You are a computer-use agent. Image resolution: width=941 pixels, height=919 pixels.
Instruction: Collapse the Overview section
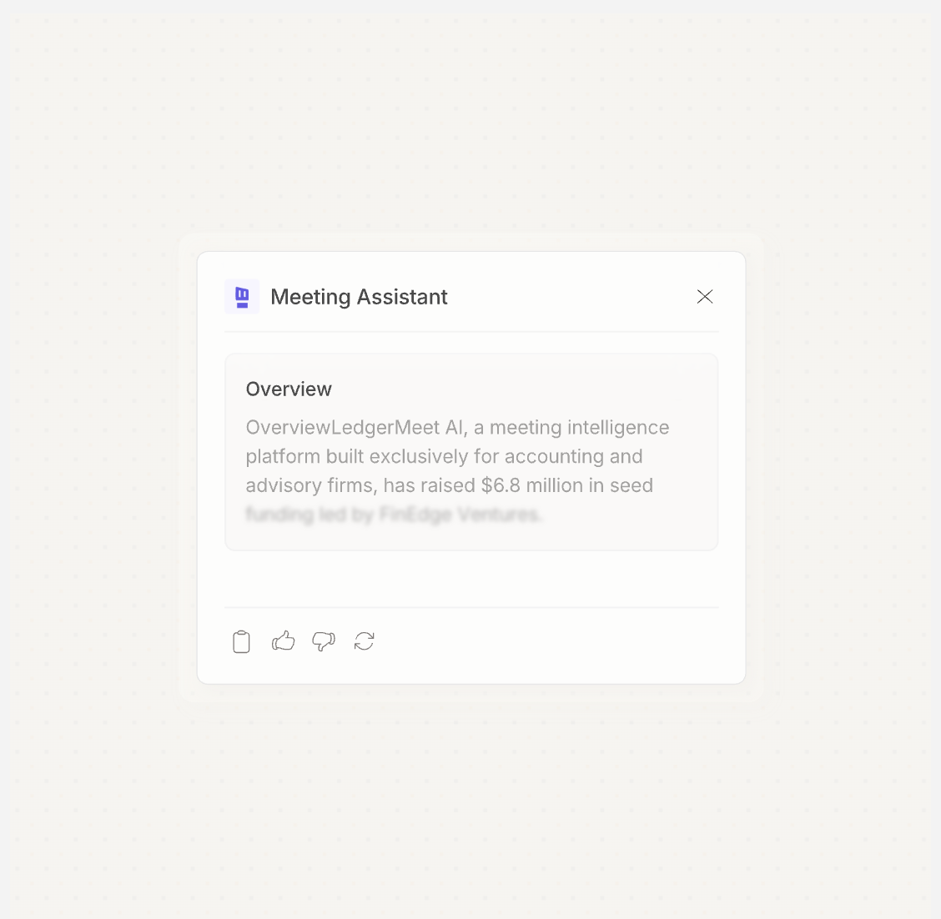[289, 389]
